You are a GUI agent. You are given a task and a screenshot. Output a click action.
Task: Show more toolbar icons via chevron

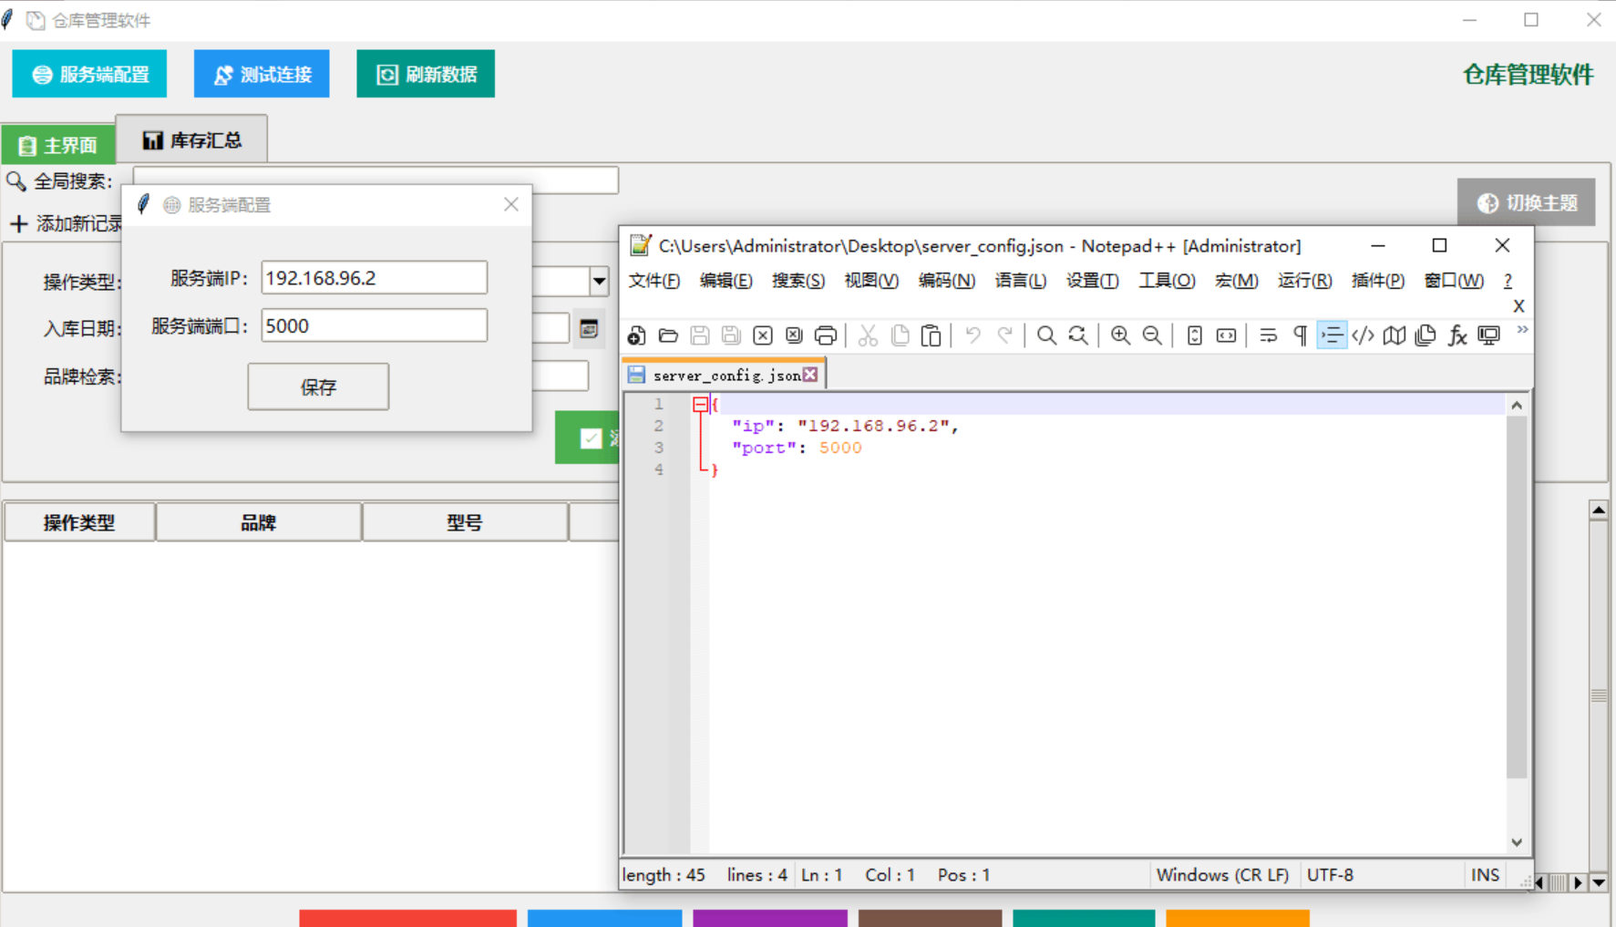pos(1522,330)
